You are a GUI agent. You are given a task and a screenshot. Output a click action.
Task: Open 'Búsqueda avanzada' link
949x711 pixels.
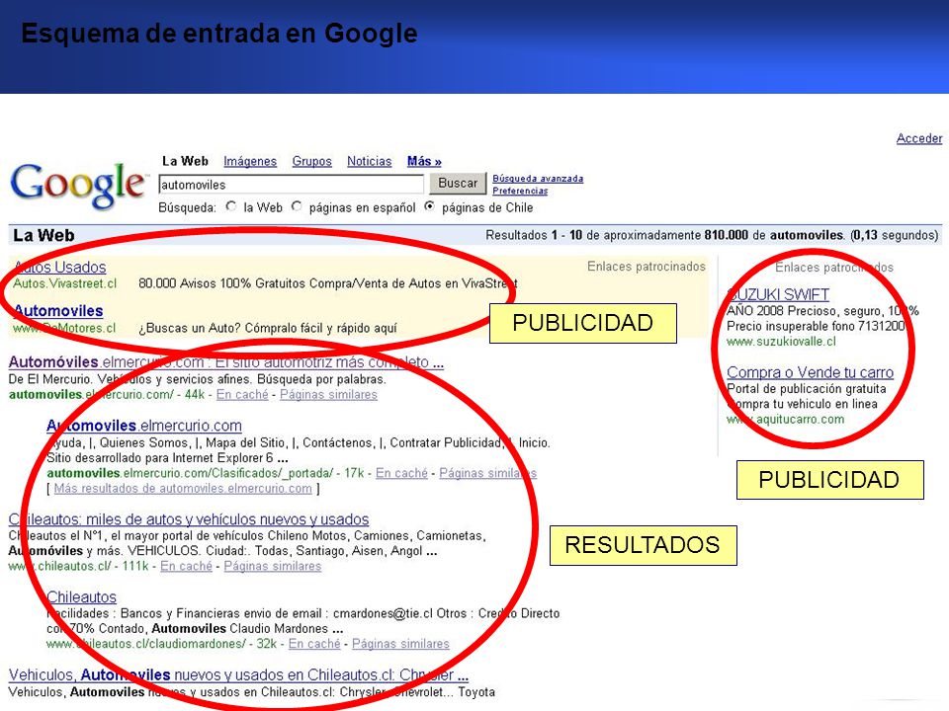coord(538,179)
